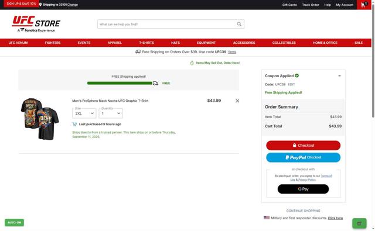Collapse the Coupon Applied section
The width and height of the screenshot is (375, 231).
coord(339,76)
